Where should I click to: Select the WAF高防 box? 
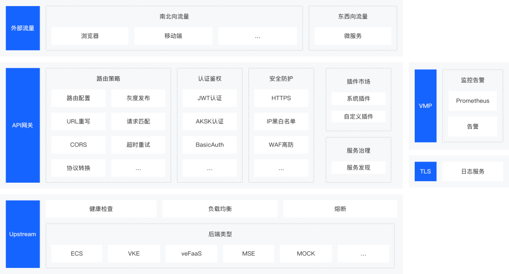281,145
